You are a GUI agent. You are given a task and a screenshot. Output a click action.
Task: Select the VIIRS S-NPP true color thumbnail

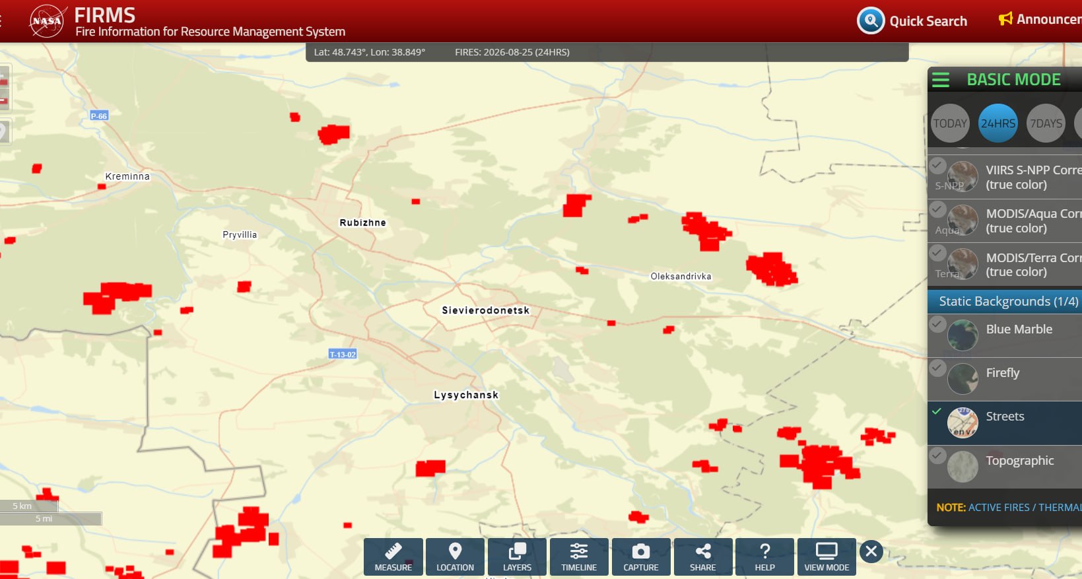click(963, 177)
